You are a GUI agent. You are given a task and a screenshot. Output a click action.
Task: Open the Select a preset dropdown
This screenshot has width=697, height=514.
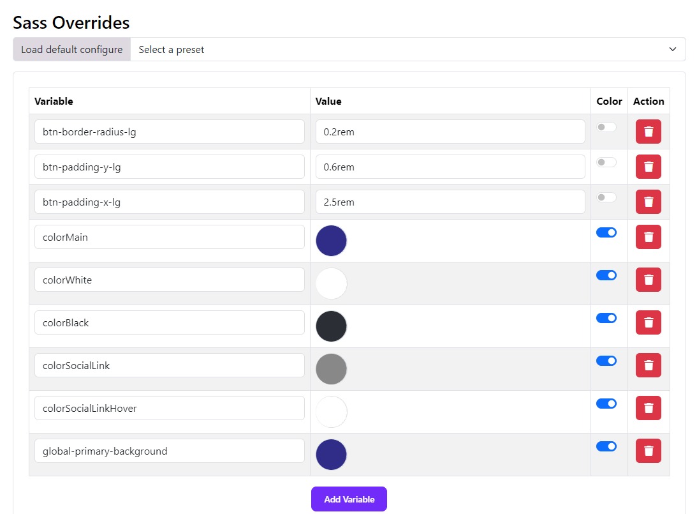[x=407, y=49]
